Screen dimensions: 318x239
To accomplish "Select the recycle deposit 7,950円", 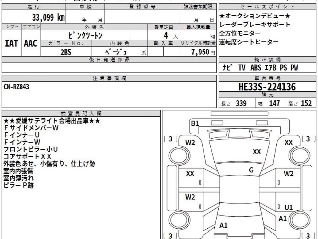I will (203, 52).
